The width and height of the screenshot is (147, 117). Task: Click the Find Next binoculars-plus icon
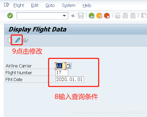click(x=133, y=15)
